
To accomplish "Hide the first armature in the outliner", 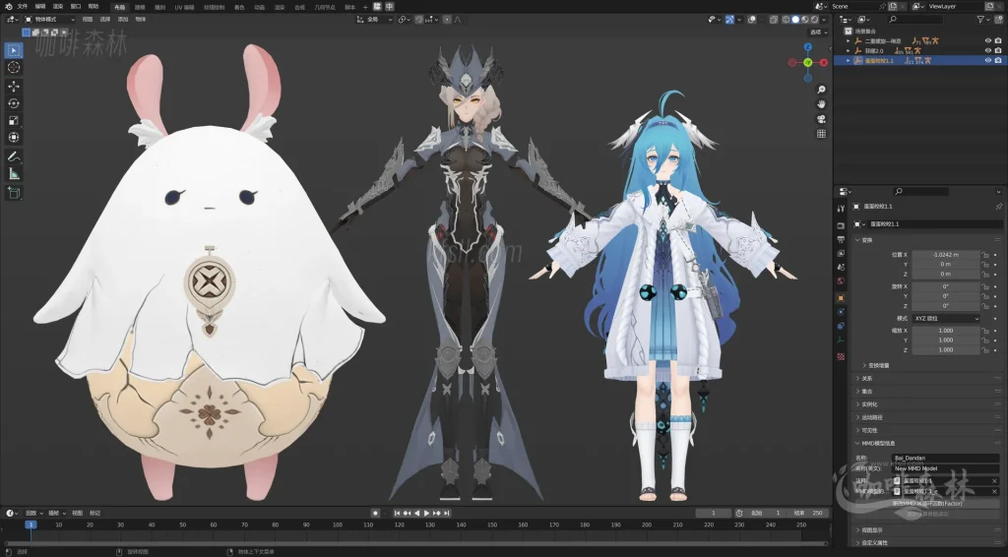I will [988, 40].
